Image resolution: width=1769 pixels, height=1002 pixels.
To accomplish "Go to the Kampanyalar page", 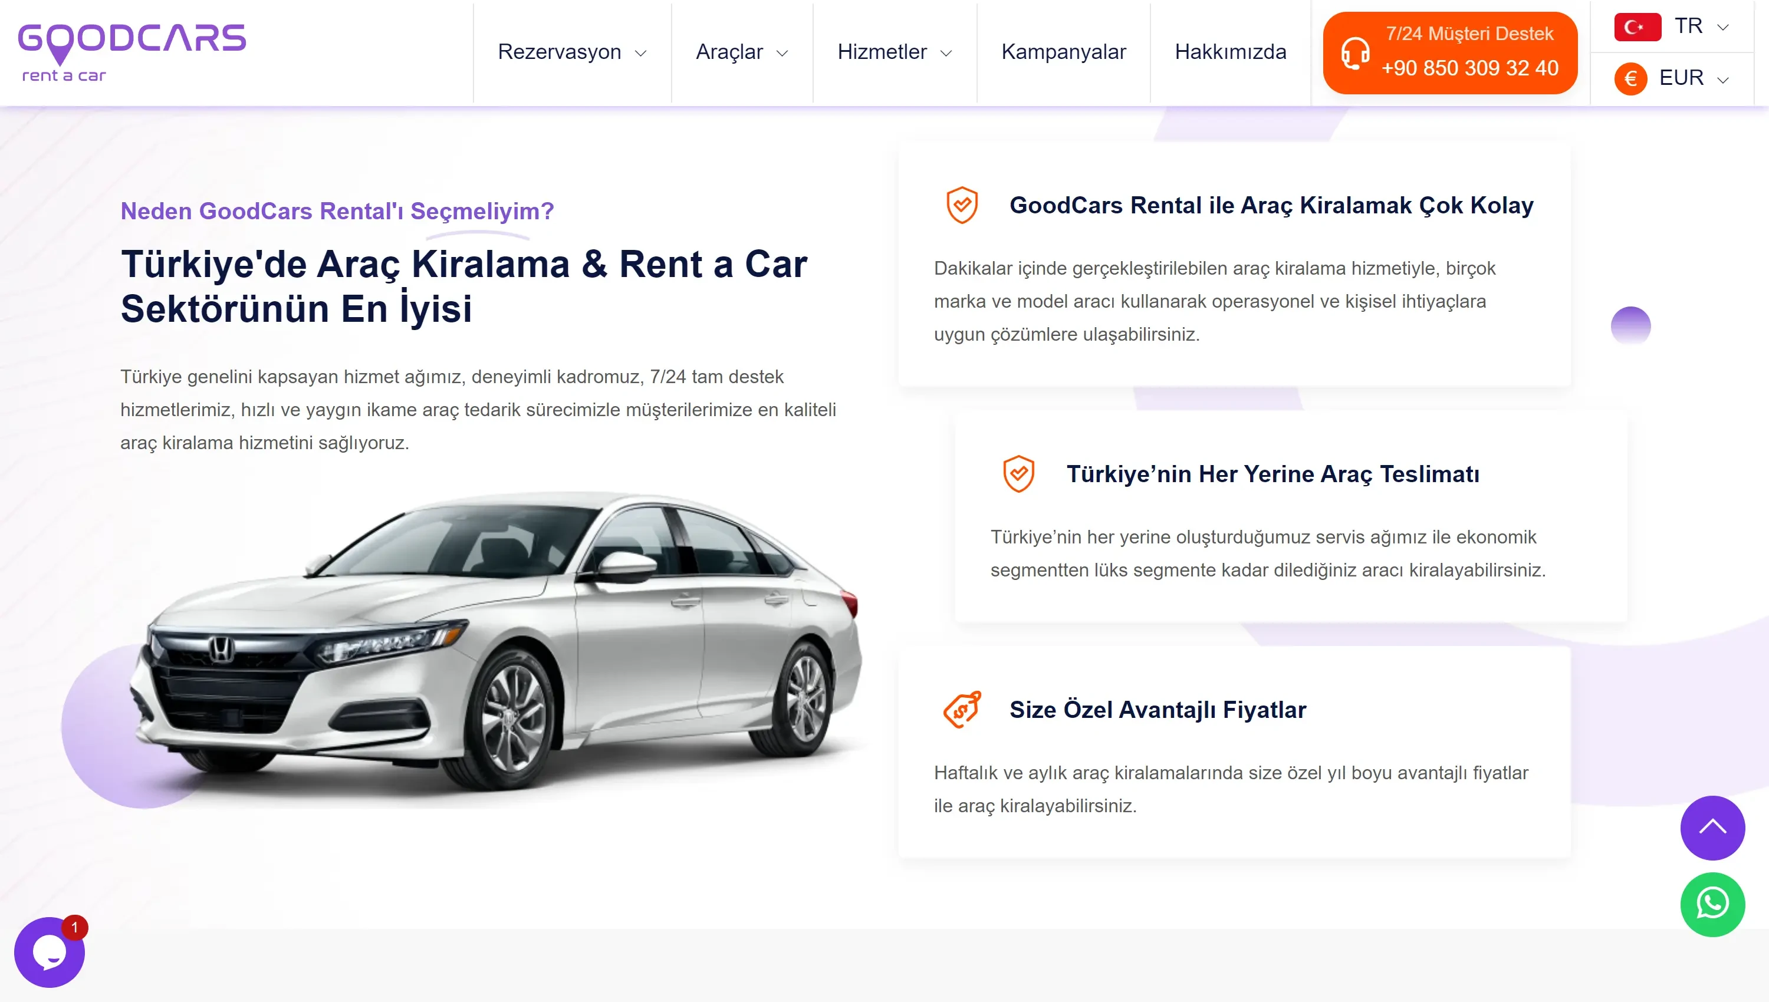I will [x=1064, y=52].
